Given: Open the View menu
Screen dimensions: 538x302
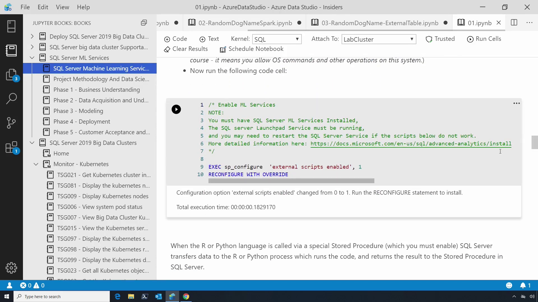Looking at the screenshot, I should click(x=62, y=7).
